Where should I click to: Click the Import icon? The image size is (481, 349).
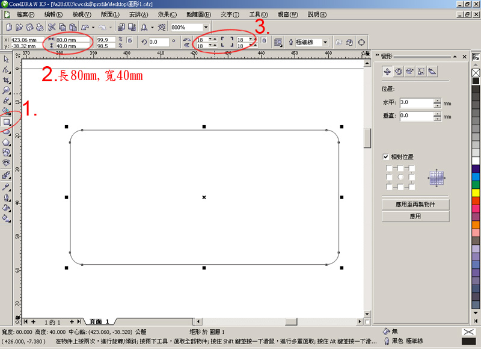(121, 27)
